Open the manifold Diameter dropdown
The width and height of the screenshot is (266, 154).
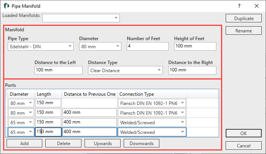tap(100, 46)
